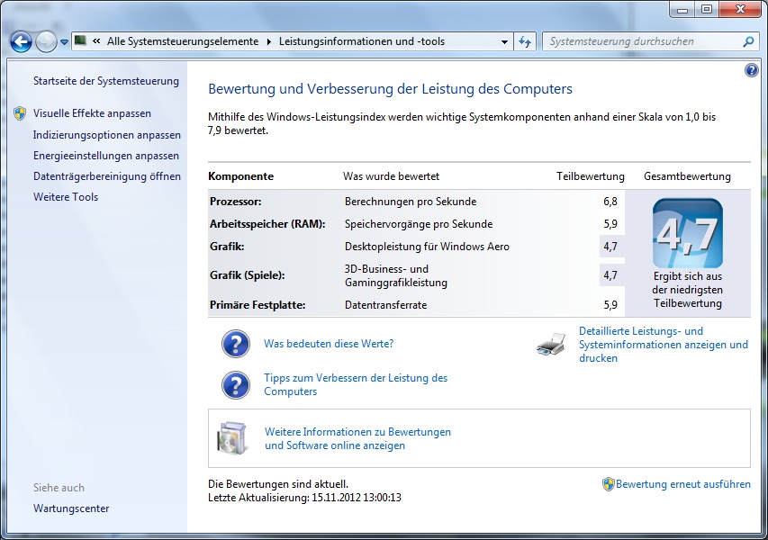The width and height of the screenshot is (768, 540).
Task: Run 'Bewertung erneut ausführen'
Action: click(x=682, y=484)
